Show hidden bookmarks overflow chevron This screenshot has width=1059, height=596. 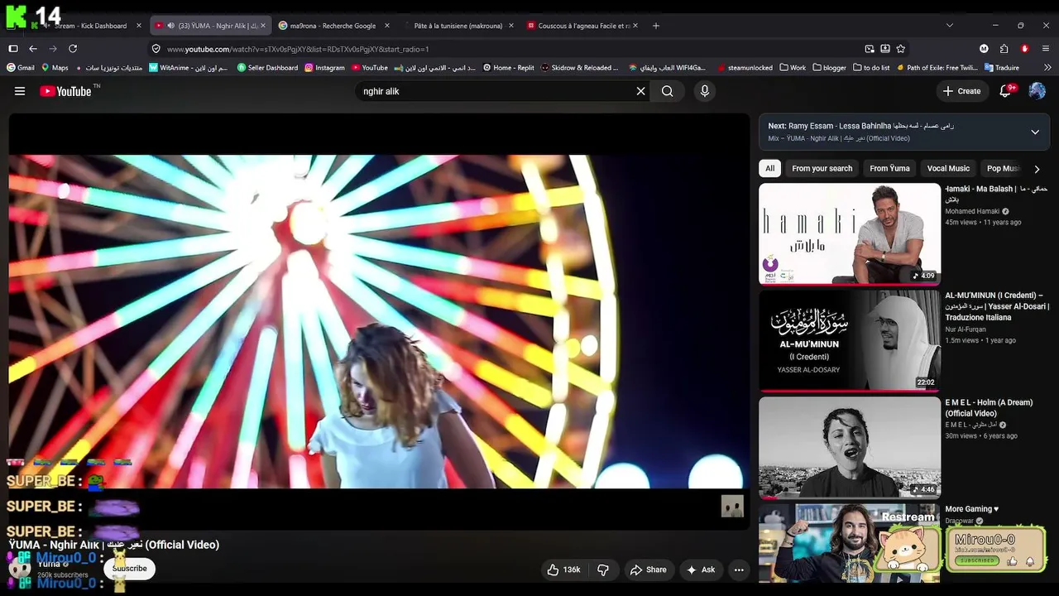pos(1047,68)
